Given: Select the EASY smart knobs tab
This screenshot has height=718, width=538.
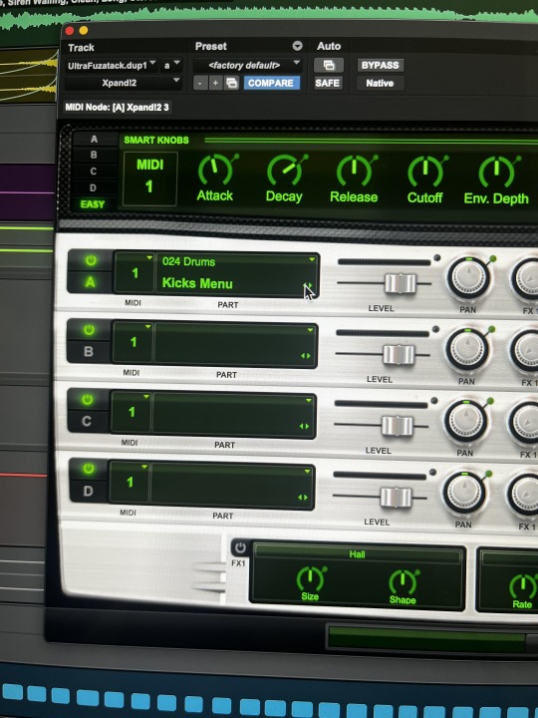Looking at the screenshot, I should pos(93,204).
